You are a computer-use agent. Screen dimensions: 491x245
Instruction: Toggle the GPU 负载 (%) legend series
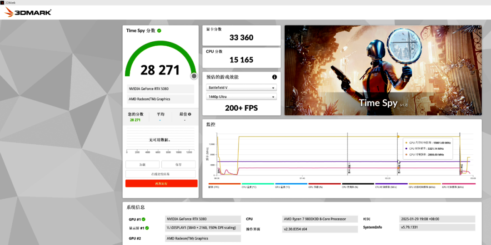325,185
